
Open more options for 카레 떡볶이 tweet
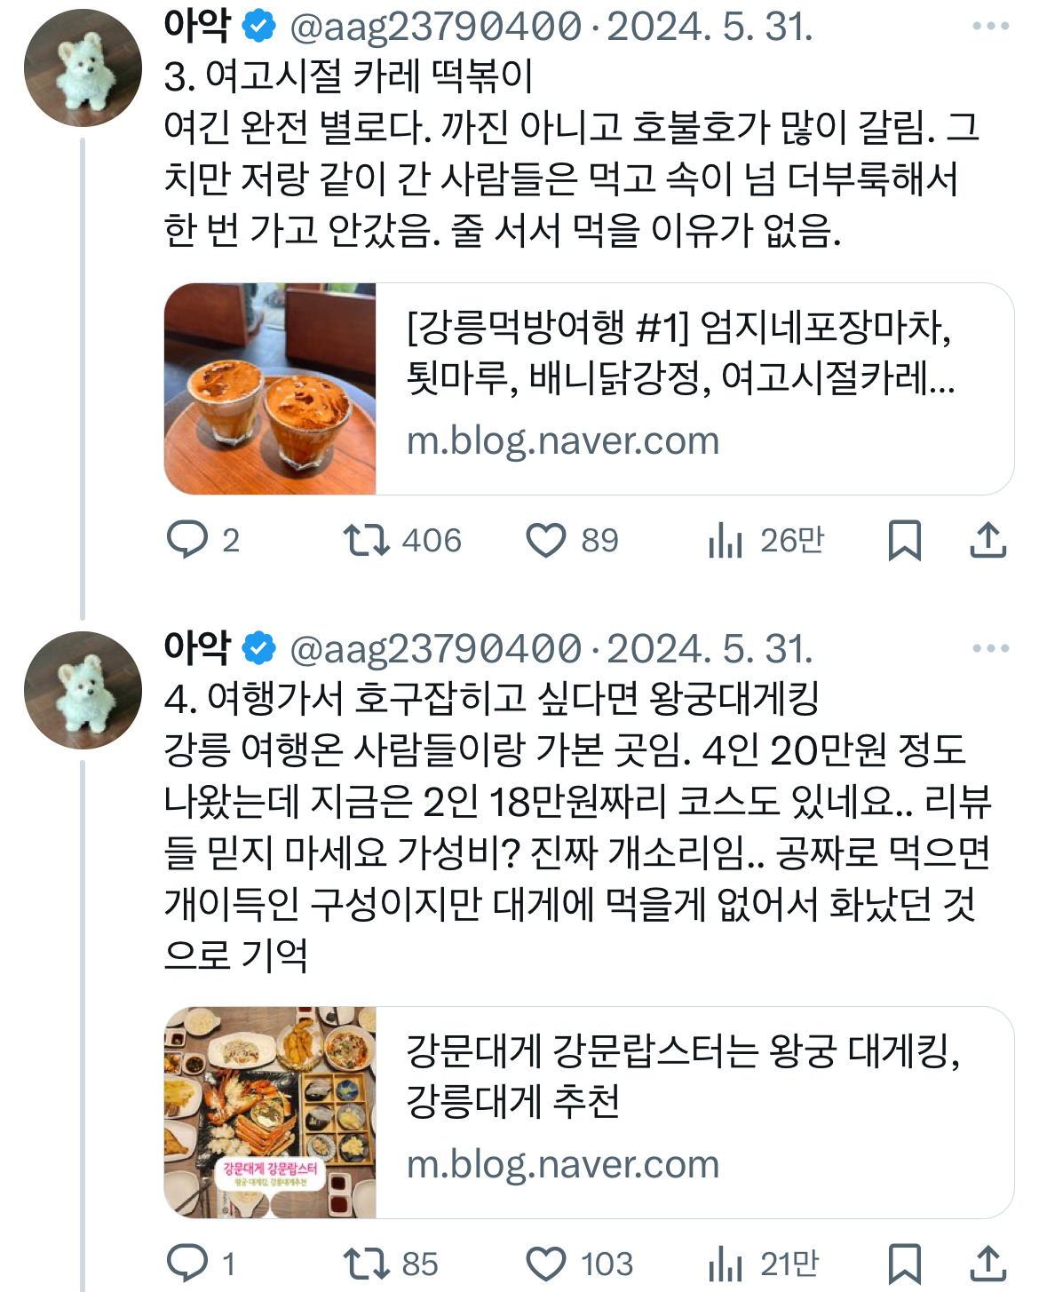(x=990, y=27)
